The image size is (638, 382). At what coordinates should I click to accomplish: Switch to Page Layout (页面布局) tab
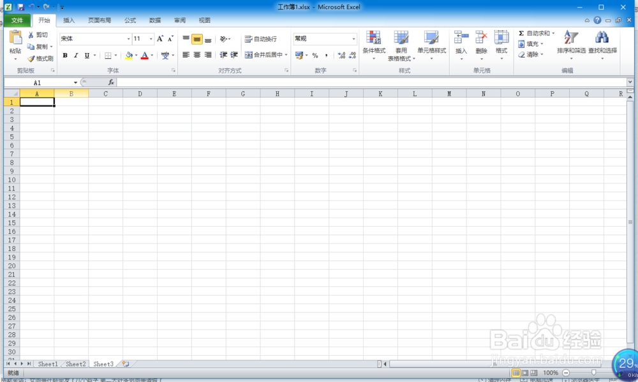point(100,20)
